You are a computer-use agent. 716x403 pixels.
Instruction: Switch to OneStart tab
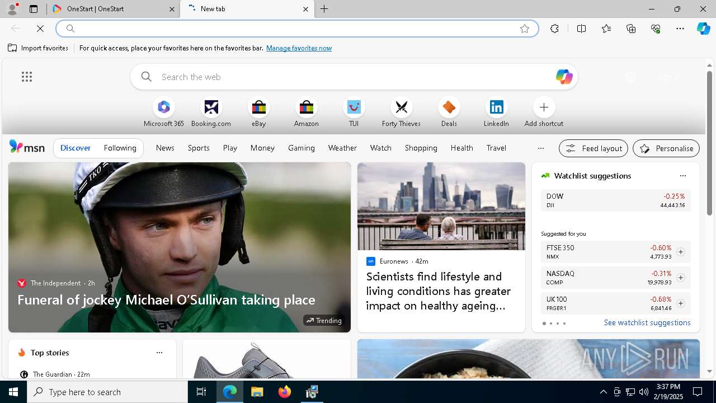click(x=114, y=9)
